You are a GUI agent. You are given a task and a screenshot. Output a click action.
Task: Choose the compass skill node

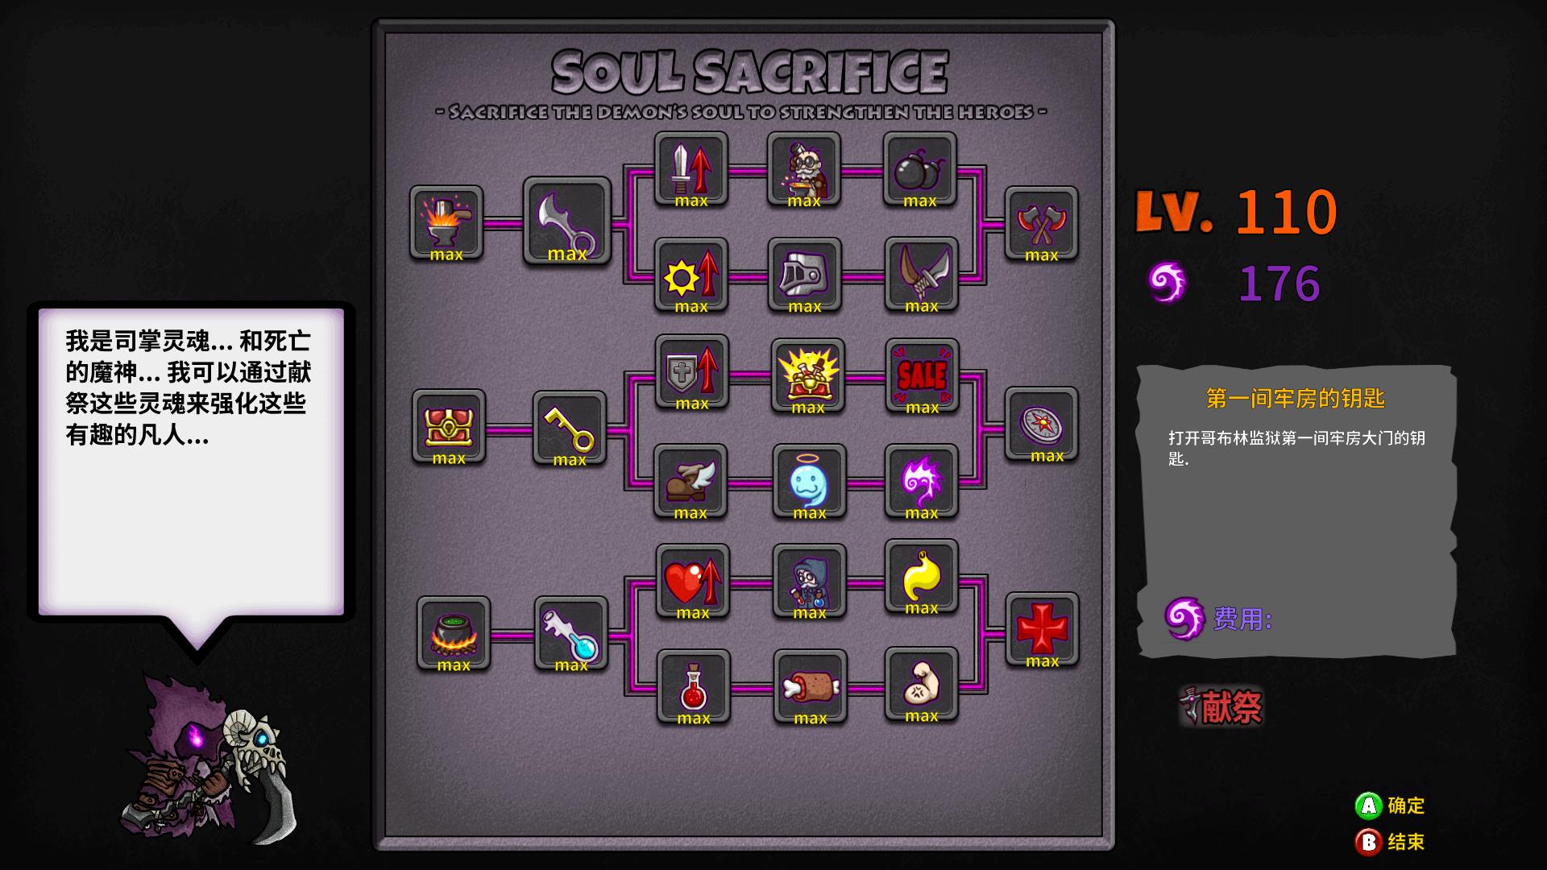[1042, 425]
